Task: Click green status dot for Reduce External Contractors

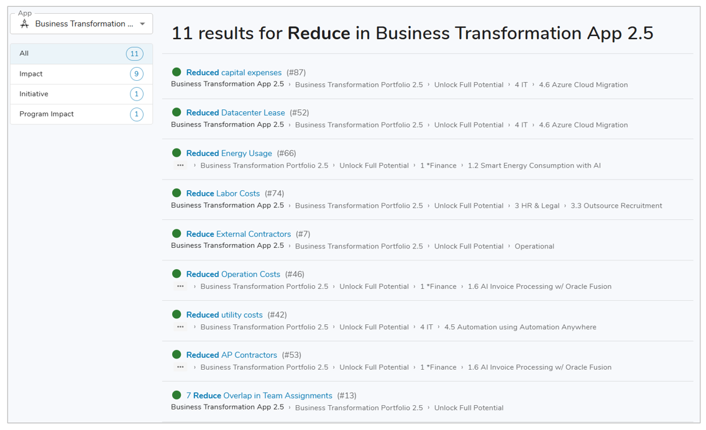Action: [176, 234]
